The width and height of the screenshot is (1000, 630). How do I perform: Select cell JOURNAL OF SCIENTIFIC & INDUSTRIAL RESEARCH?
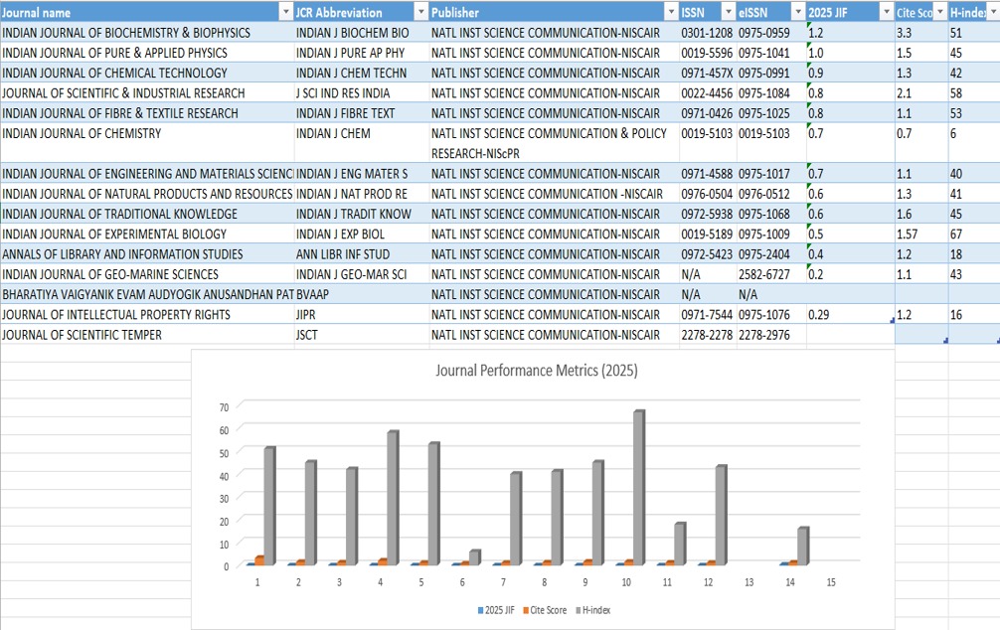[x=147, y=93]
